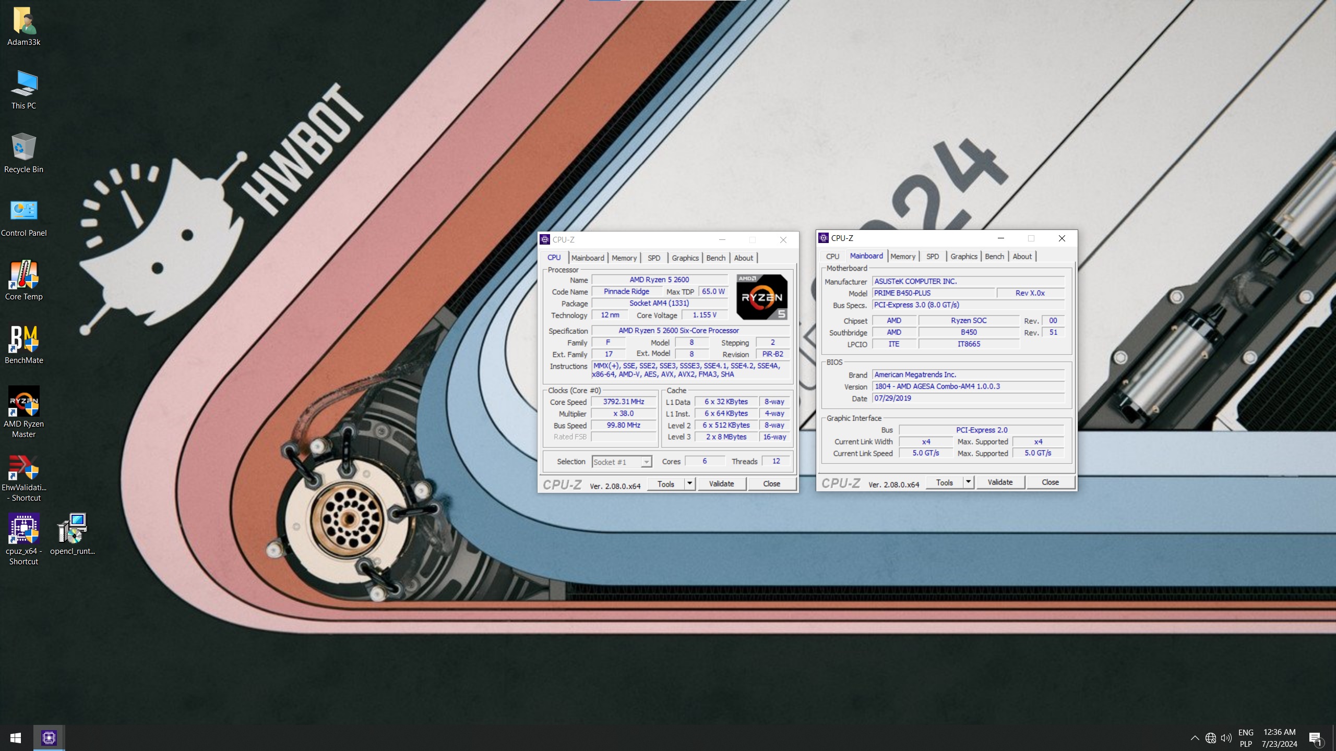The height and width of the screenshot is (751, 1336).
Task: Launch BenchMate desktop shortcut
Action: pos(23,344)
